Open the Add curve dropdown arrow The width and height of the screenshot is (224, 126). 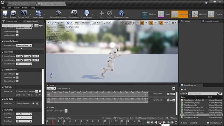pos(55,89)
